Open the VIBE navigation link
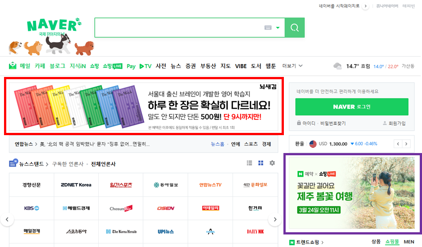This screenshot has width=422, height=247. [x=241, y=66]
